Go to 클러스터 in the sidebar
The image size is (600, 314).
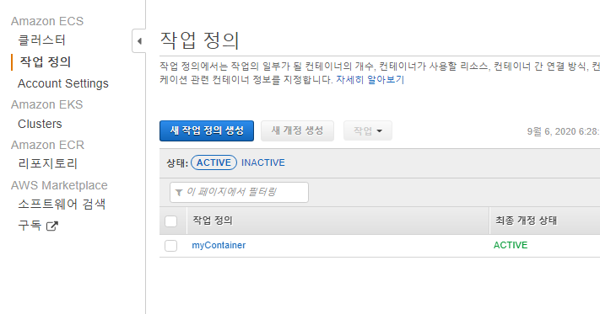pos(41,40)
